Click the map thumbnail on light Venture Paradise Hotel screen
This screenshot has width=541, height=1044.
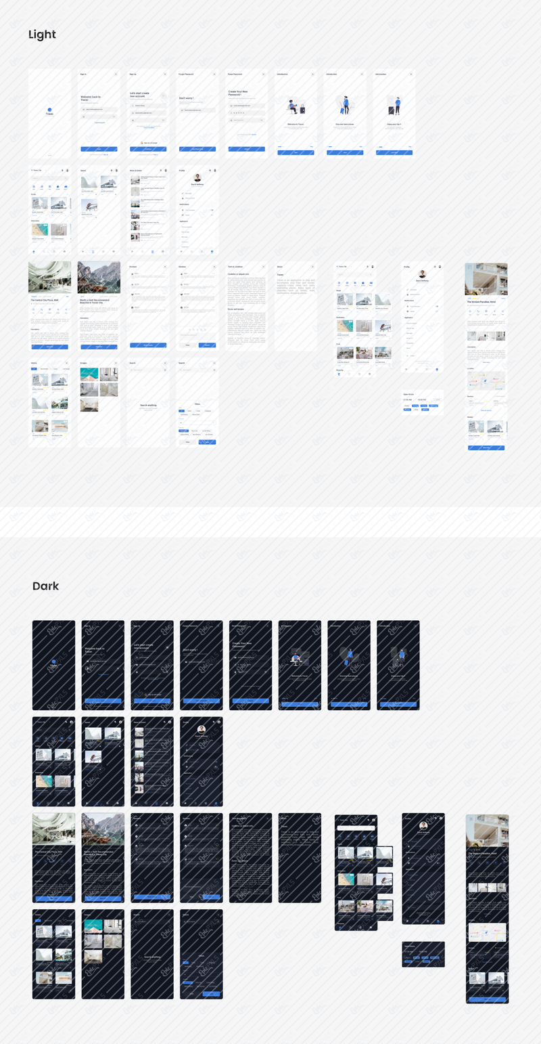(x=486, y=380)
